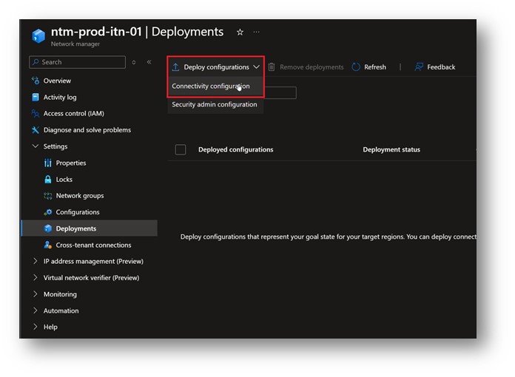Click the Diagnose wrench icon
The image size is (515, 377).
35,130
